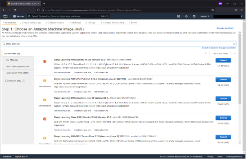Click the Ubuntu logo of Deep Learning Base AMI
Screen dimensions: 246x159
[x=45, y=119]
